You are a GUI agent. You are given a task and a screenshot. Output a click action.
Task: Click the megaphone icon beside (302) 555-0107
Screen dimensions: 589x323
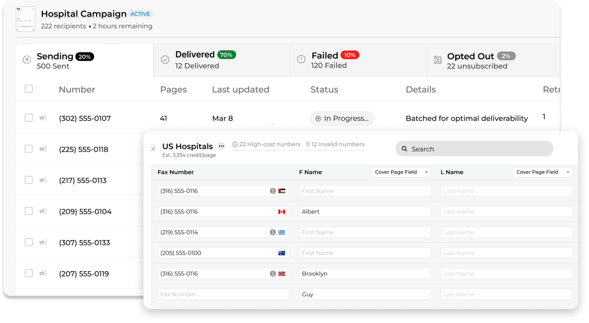[43, 118]
